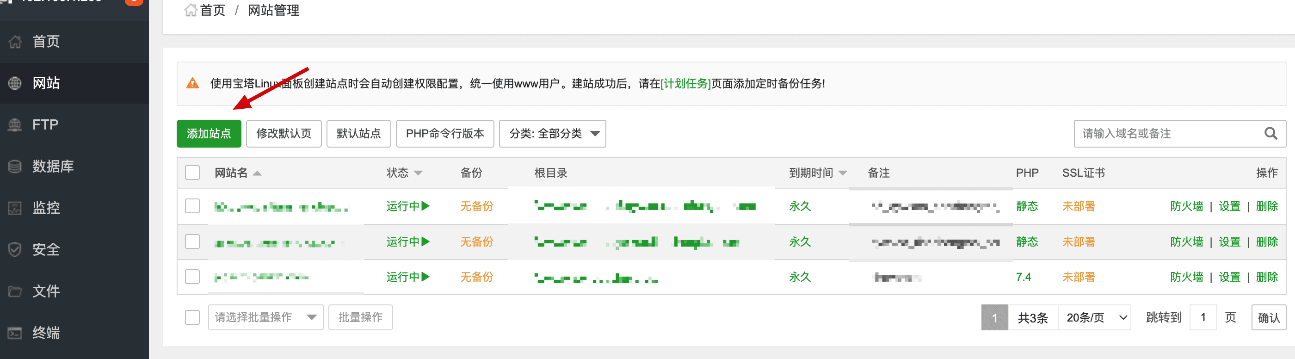Click the magnifier search icon
This screenshot has height=359, width=1295.
point(1270,133)
